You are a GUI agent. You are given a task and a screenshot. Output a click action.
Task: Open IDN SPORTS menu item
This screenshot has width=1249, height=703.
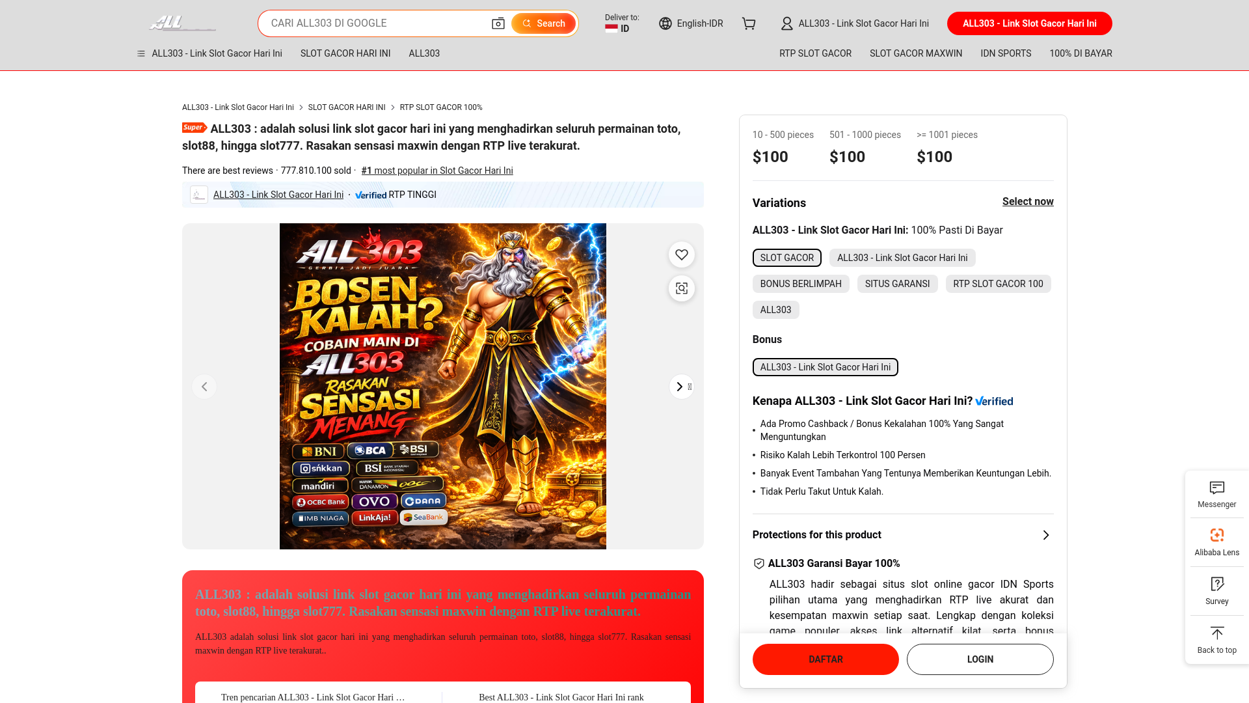[1006, 53]
